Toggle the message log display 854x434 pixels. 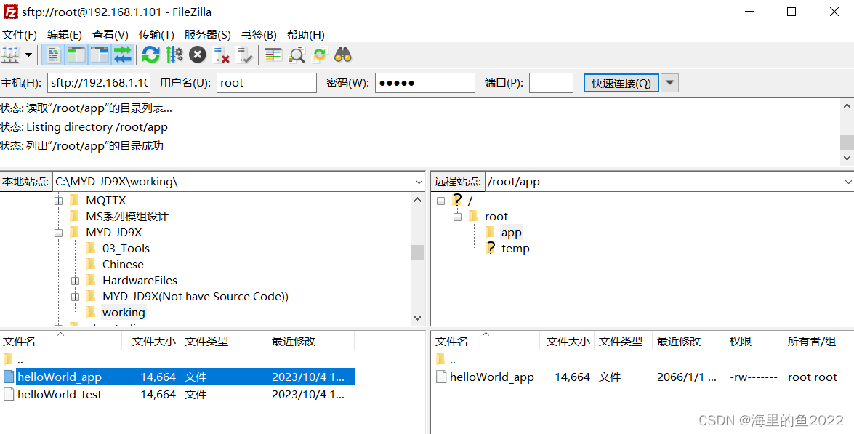53,55
